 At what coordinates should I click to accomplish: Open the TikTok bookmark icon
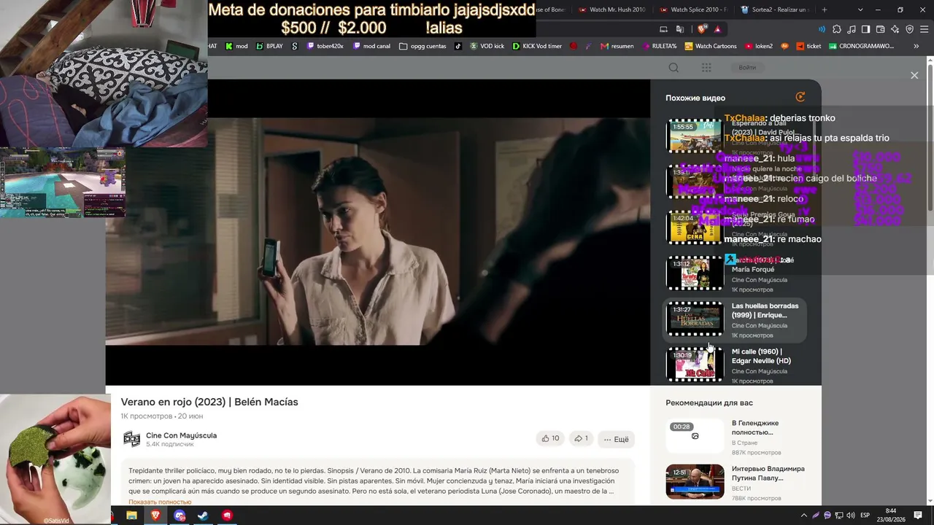pyautogui.click(x=458, y=46)
